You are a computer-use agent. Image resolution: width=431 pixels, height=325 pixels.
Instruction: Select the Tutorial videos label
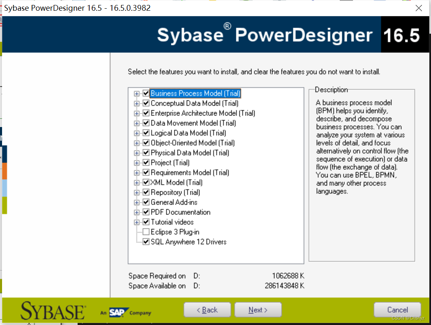point(172,222)
